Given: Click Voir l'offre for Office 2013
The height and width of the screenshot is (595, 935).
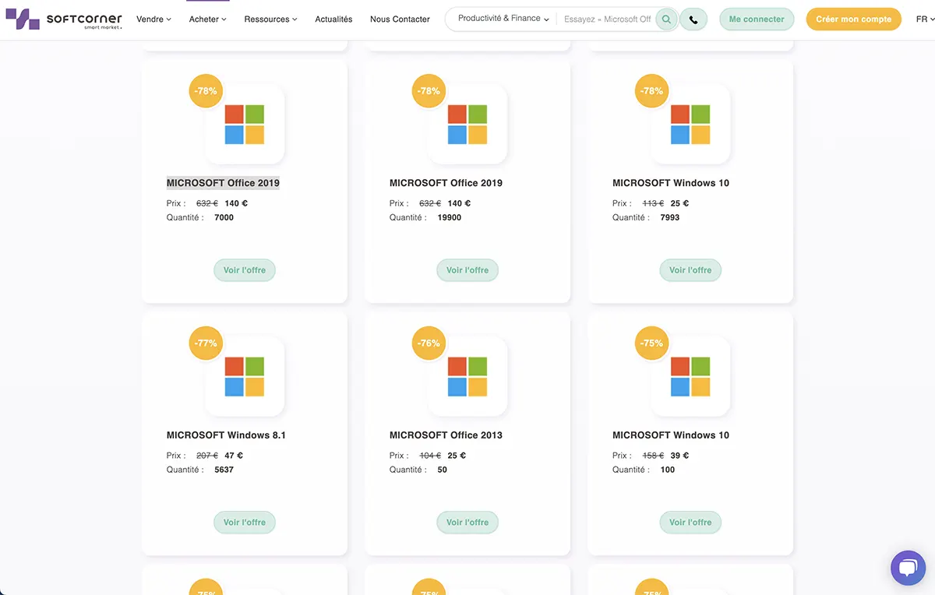Looking at the screenshot, I should (467, 523).
